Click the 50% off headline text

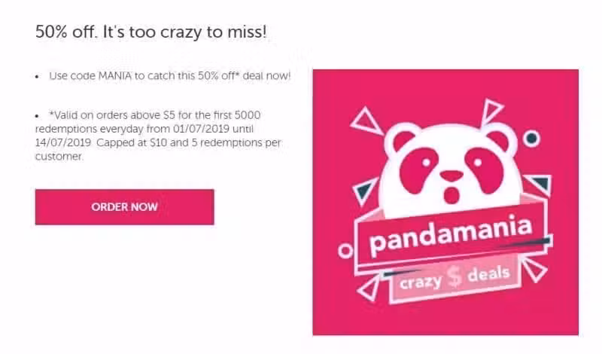tap(151, 32)
